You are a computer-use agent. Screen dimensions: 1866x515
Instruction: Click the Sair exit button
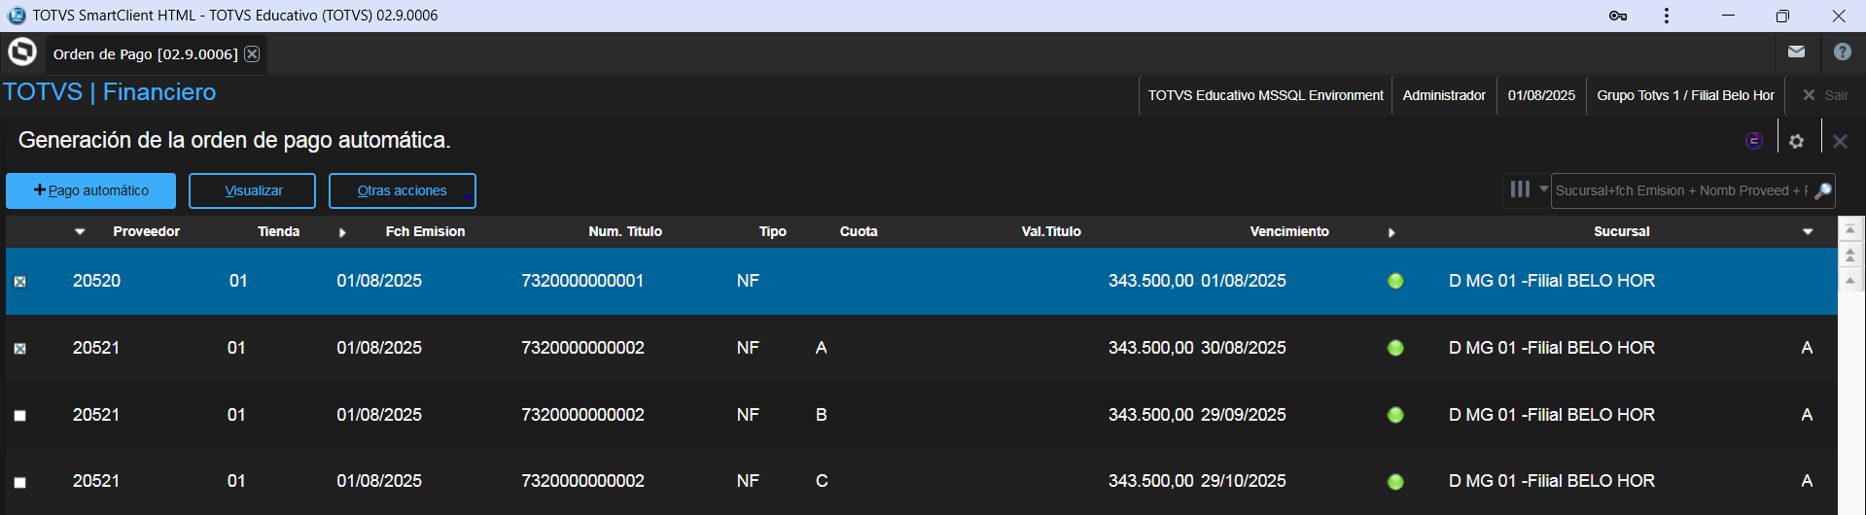pyautogui.click(x=1825, y=95)
